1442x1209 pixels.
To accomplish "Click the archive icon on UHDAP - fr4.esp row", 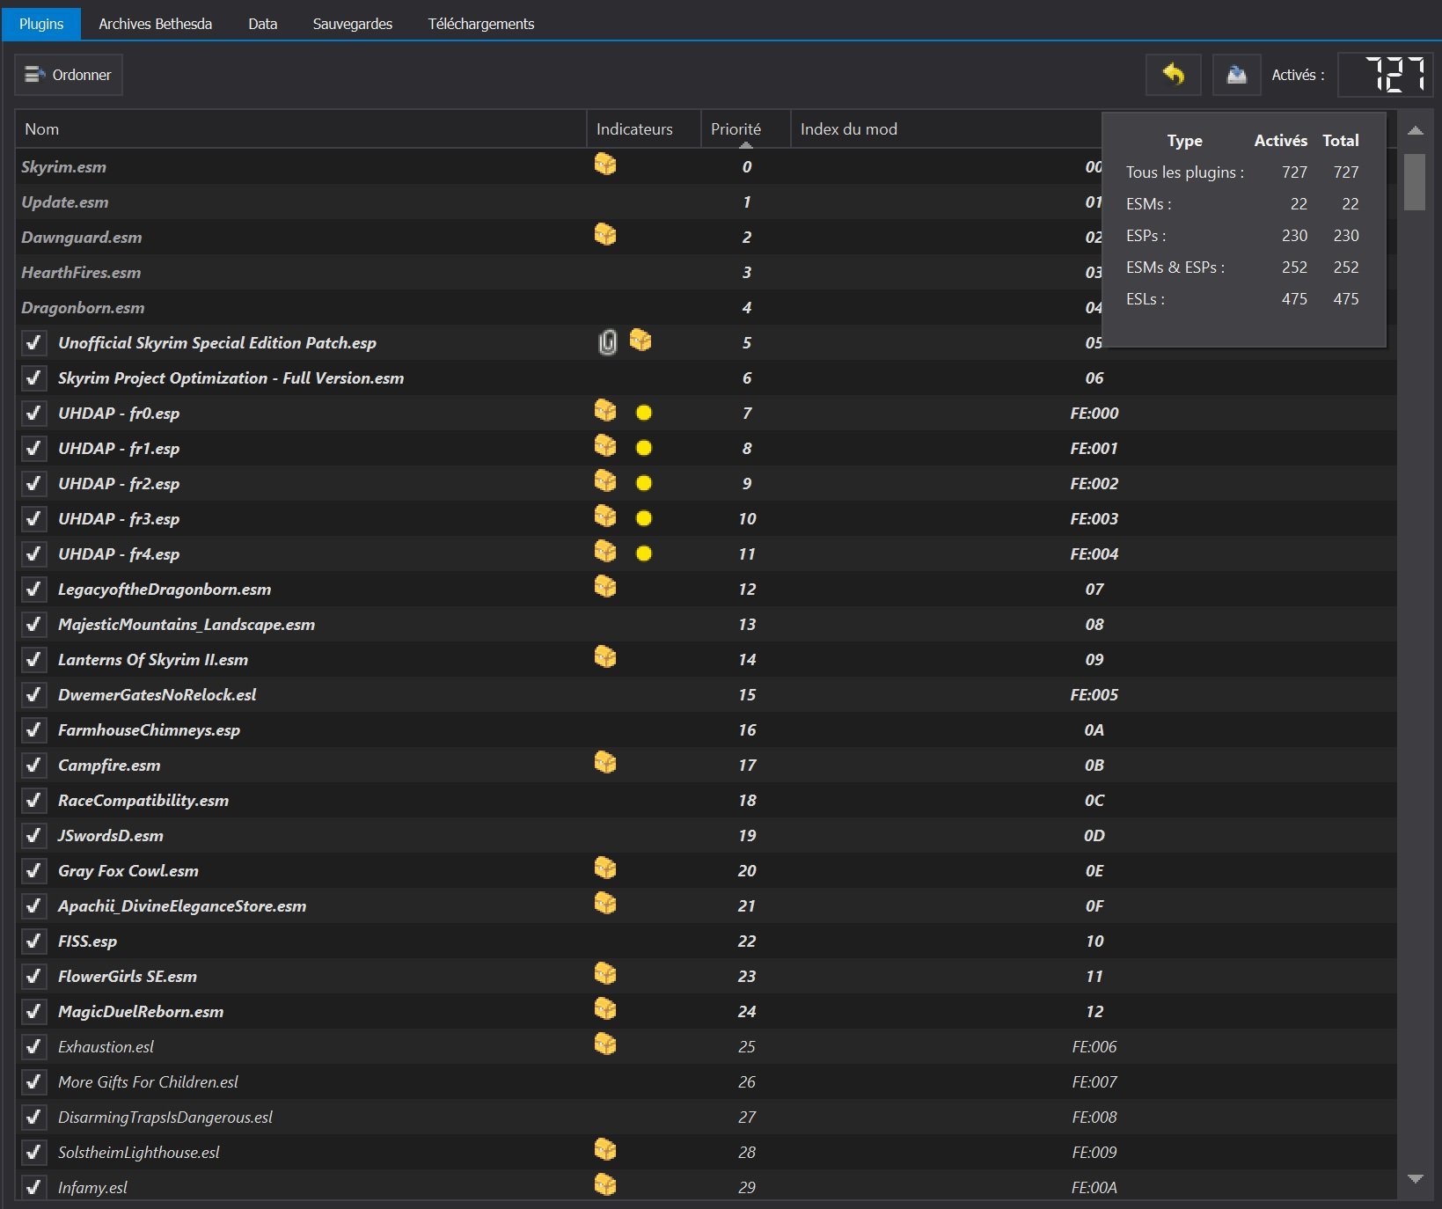I will (605, 552).
